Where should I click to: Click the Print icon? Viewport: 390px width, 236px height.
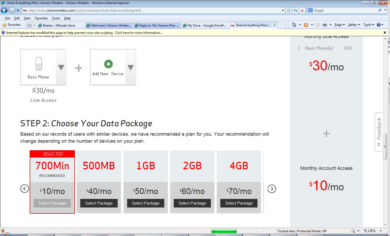[x=325, y=25]
